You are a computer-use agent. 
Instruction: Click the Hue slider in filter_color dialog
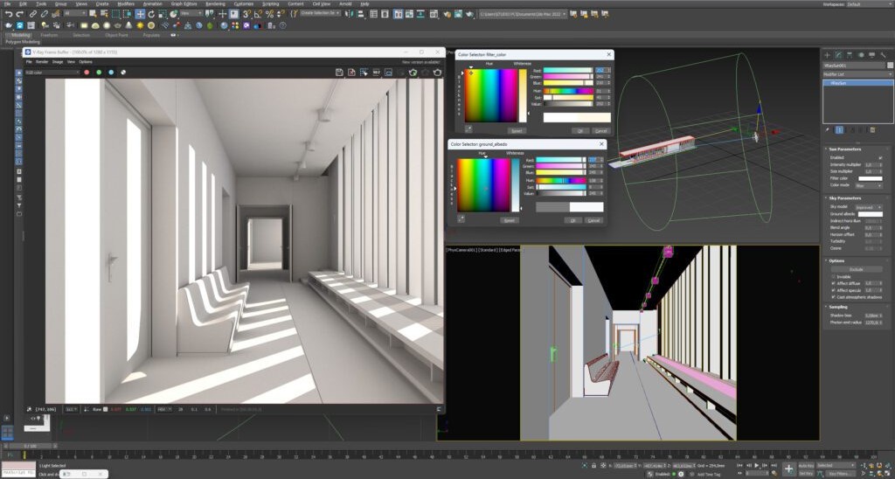point(568,91)
